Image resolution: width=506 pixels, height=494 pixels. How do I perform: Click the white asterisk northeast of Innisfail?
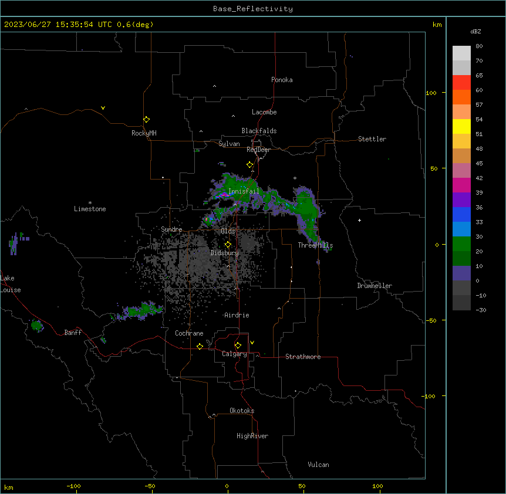pyautogui.click(x=295, y=178)
